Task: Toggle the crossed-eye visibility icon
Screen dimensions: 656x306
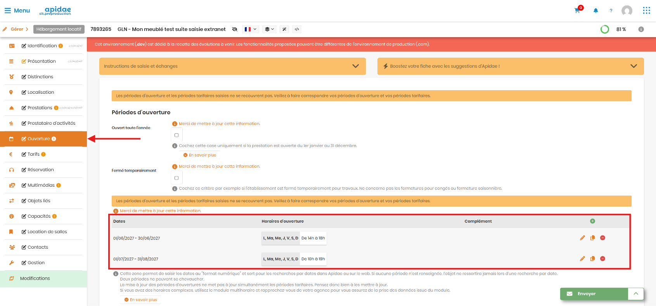Action: tap(234, 29)
